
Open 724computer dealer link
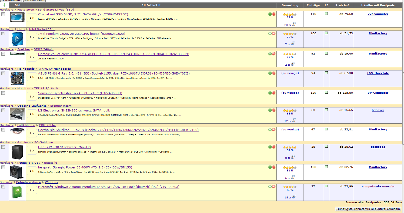[378, 14]
